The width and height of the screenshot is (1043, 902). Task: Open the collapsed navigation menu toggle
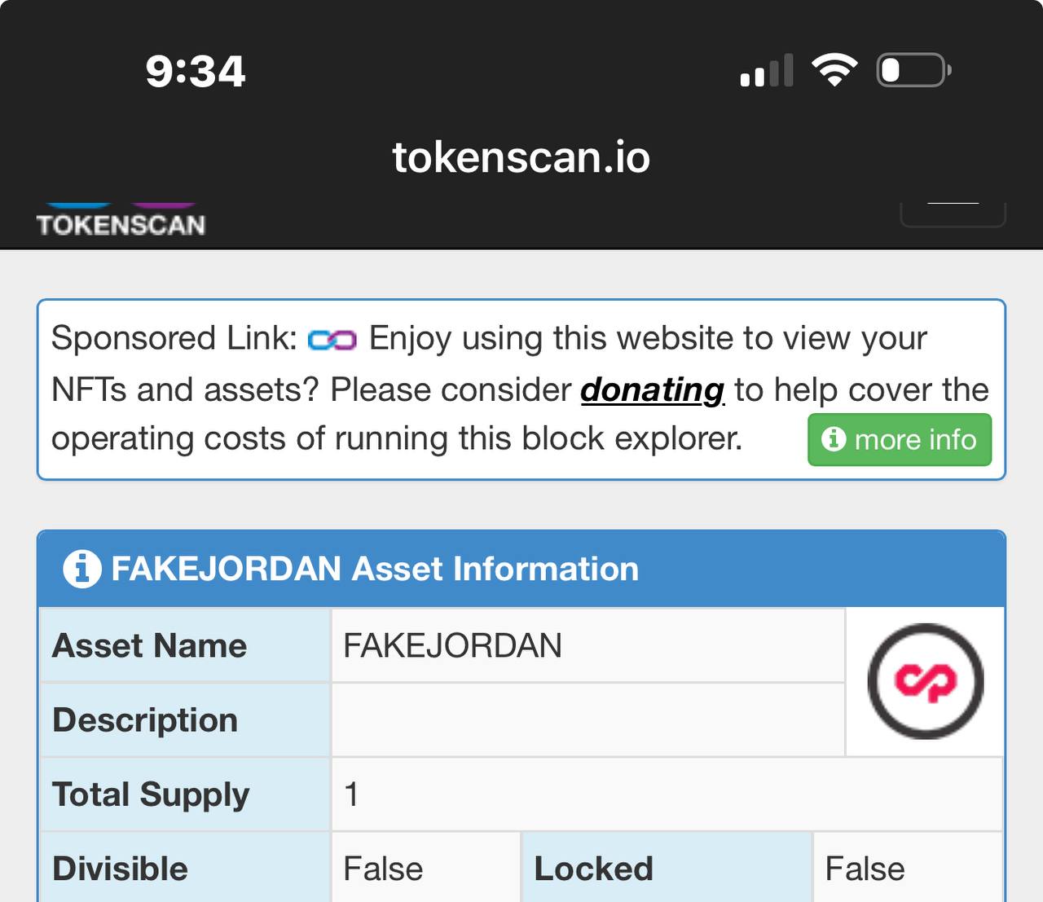(x=953, y=213)
